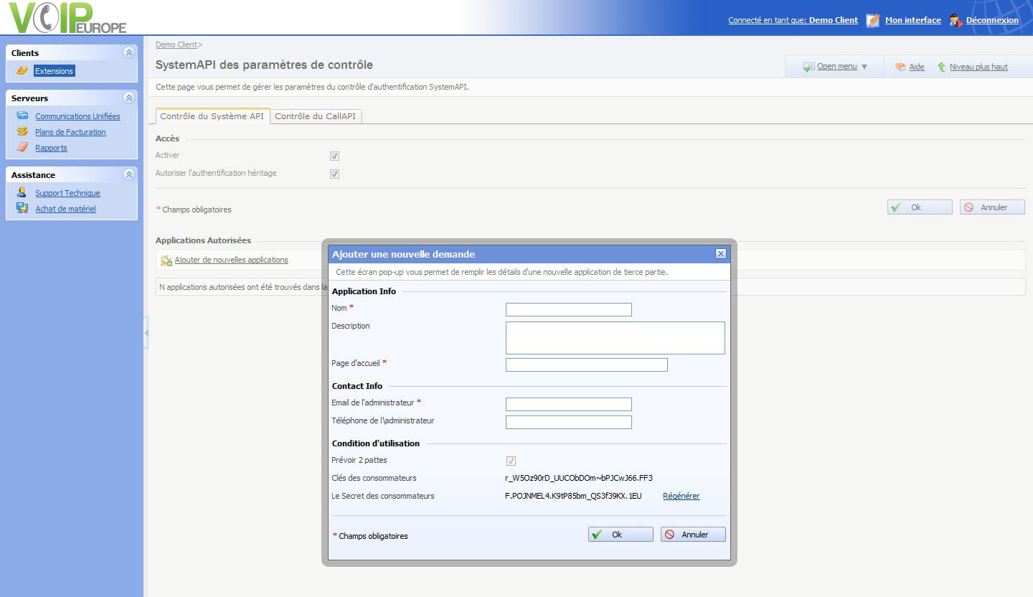Image resolution: width=1033 pixels, height=597 pixels.
Task: Click the Plans de Facturation coins icon
Action: pyautogui.click(x=22, y=131)
